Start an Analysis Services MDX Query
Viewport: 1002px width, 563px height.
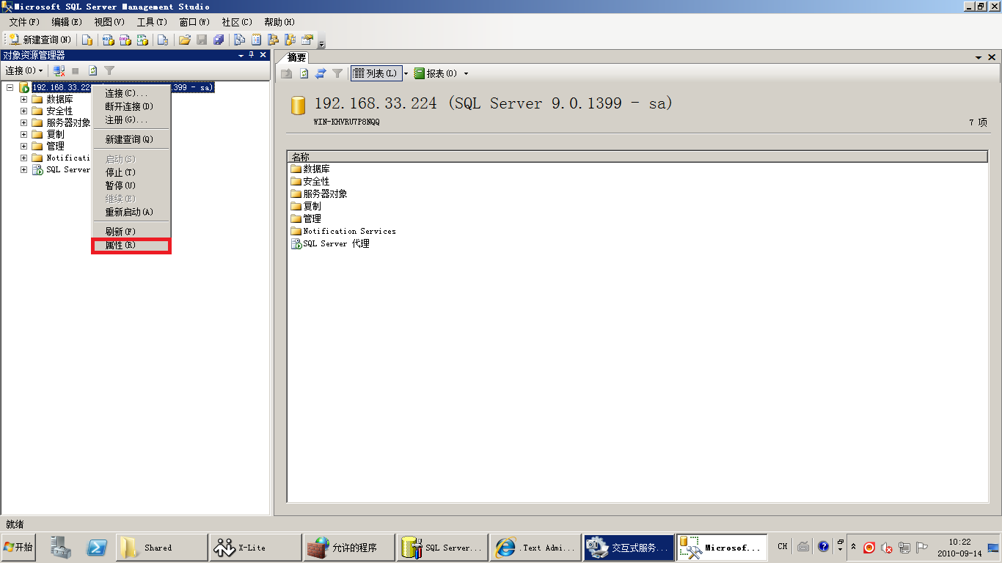coord(108,40)
